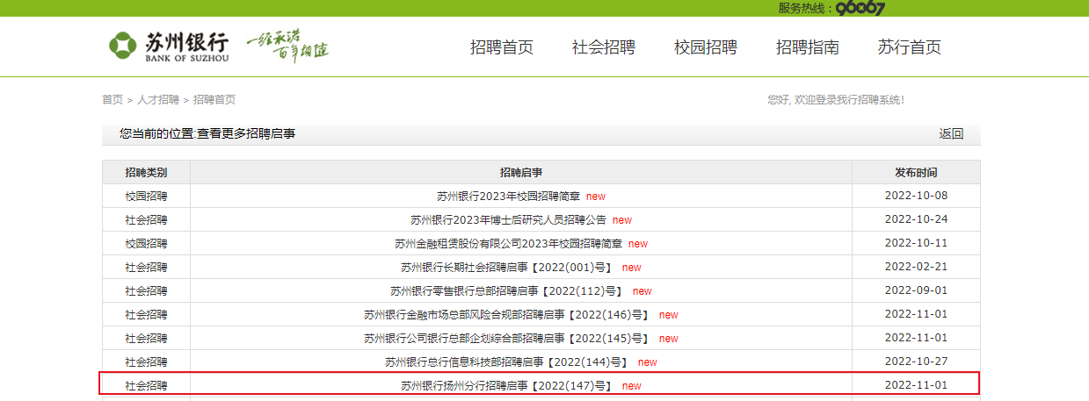Click the 招聘类别 column header
This screenshot has width=1089, height=401.
click(x=146, y=172)
